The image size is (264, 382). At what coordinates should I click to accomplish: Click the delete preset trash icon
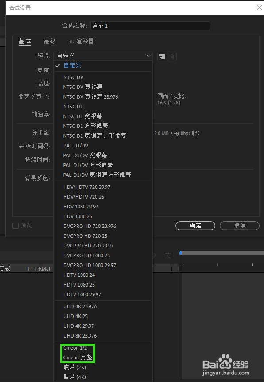click(x=172, y=56)
